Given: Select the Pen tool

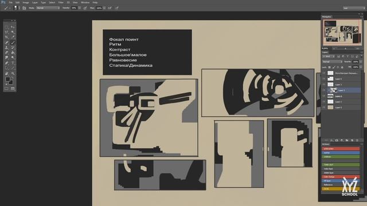Looking at the screenshot, I should click(6, 63).
